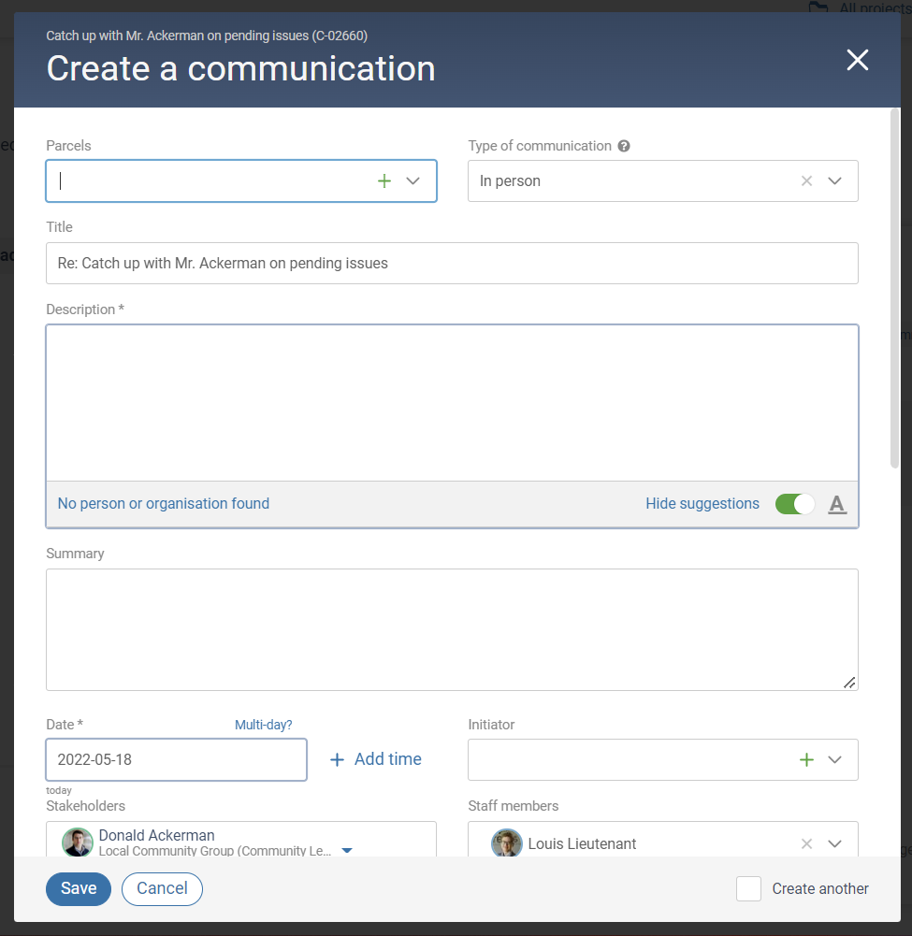Click the green plus icon in Parcels field
Screen dimensions: 912x936
pyautogui.click(x=384, y=181)
